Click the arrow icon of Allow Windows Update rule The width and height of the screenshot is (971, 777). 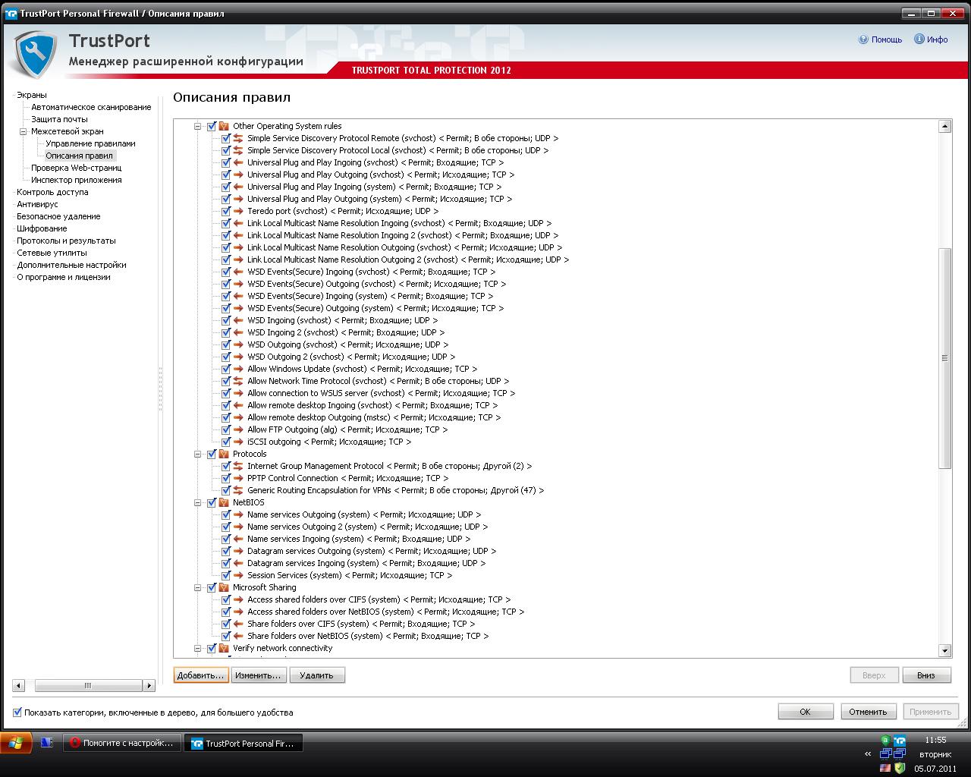(x=238, y=369)
